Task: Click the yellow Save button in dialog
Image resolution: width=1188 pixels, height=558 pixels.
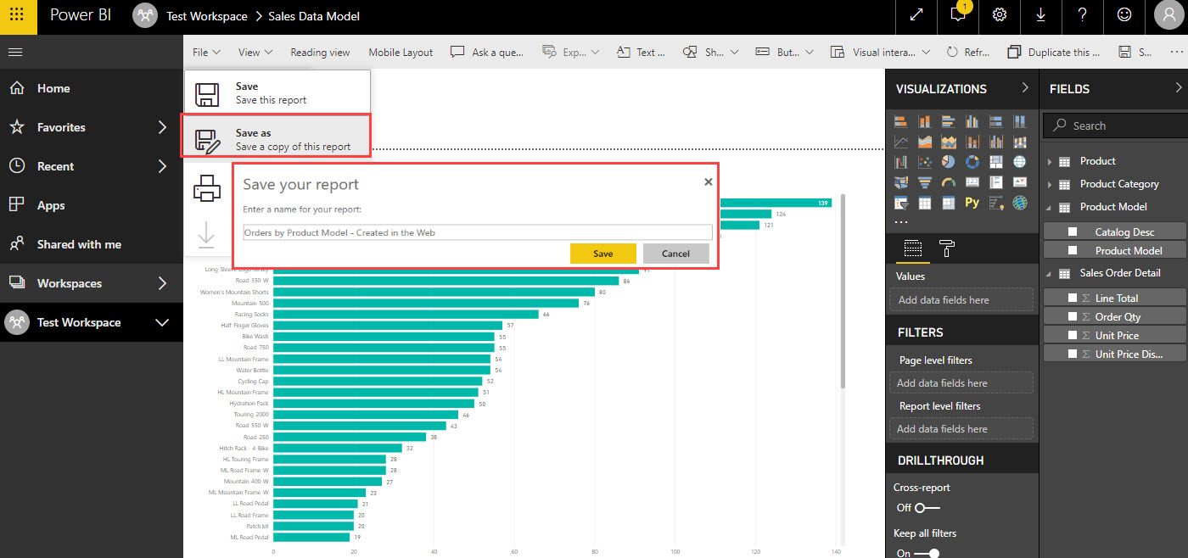Action: click(x=603, y=254)
